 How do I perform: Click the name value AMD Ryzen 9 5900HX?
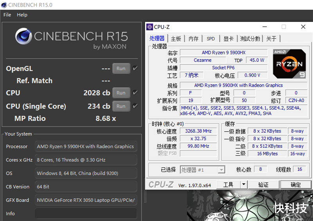[223, 53]
